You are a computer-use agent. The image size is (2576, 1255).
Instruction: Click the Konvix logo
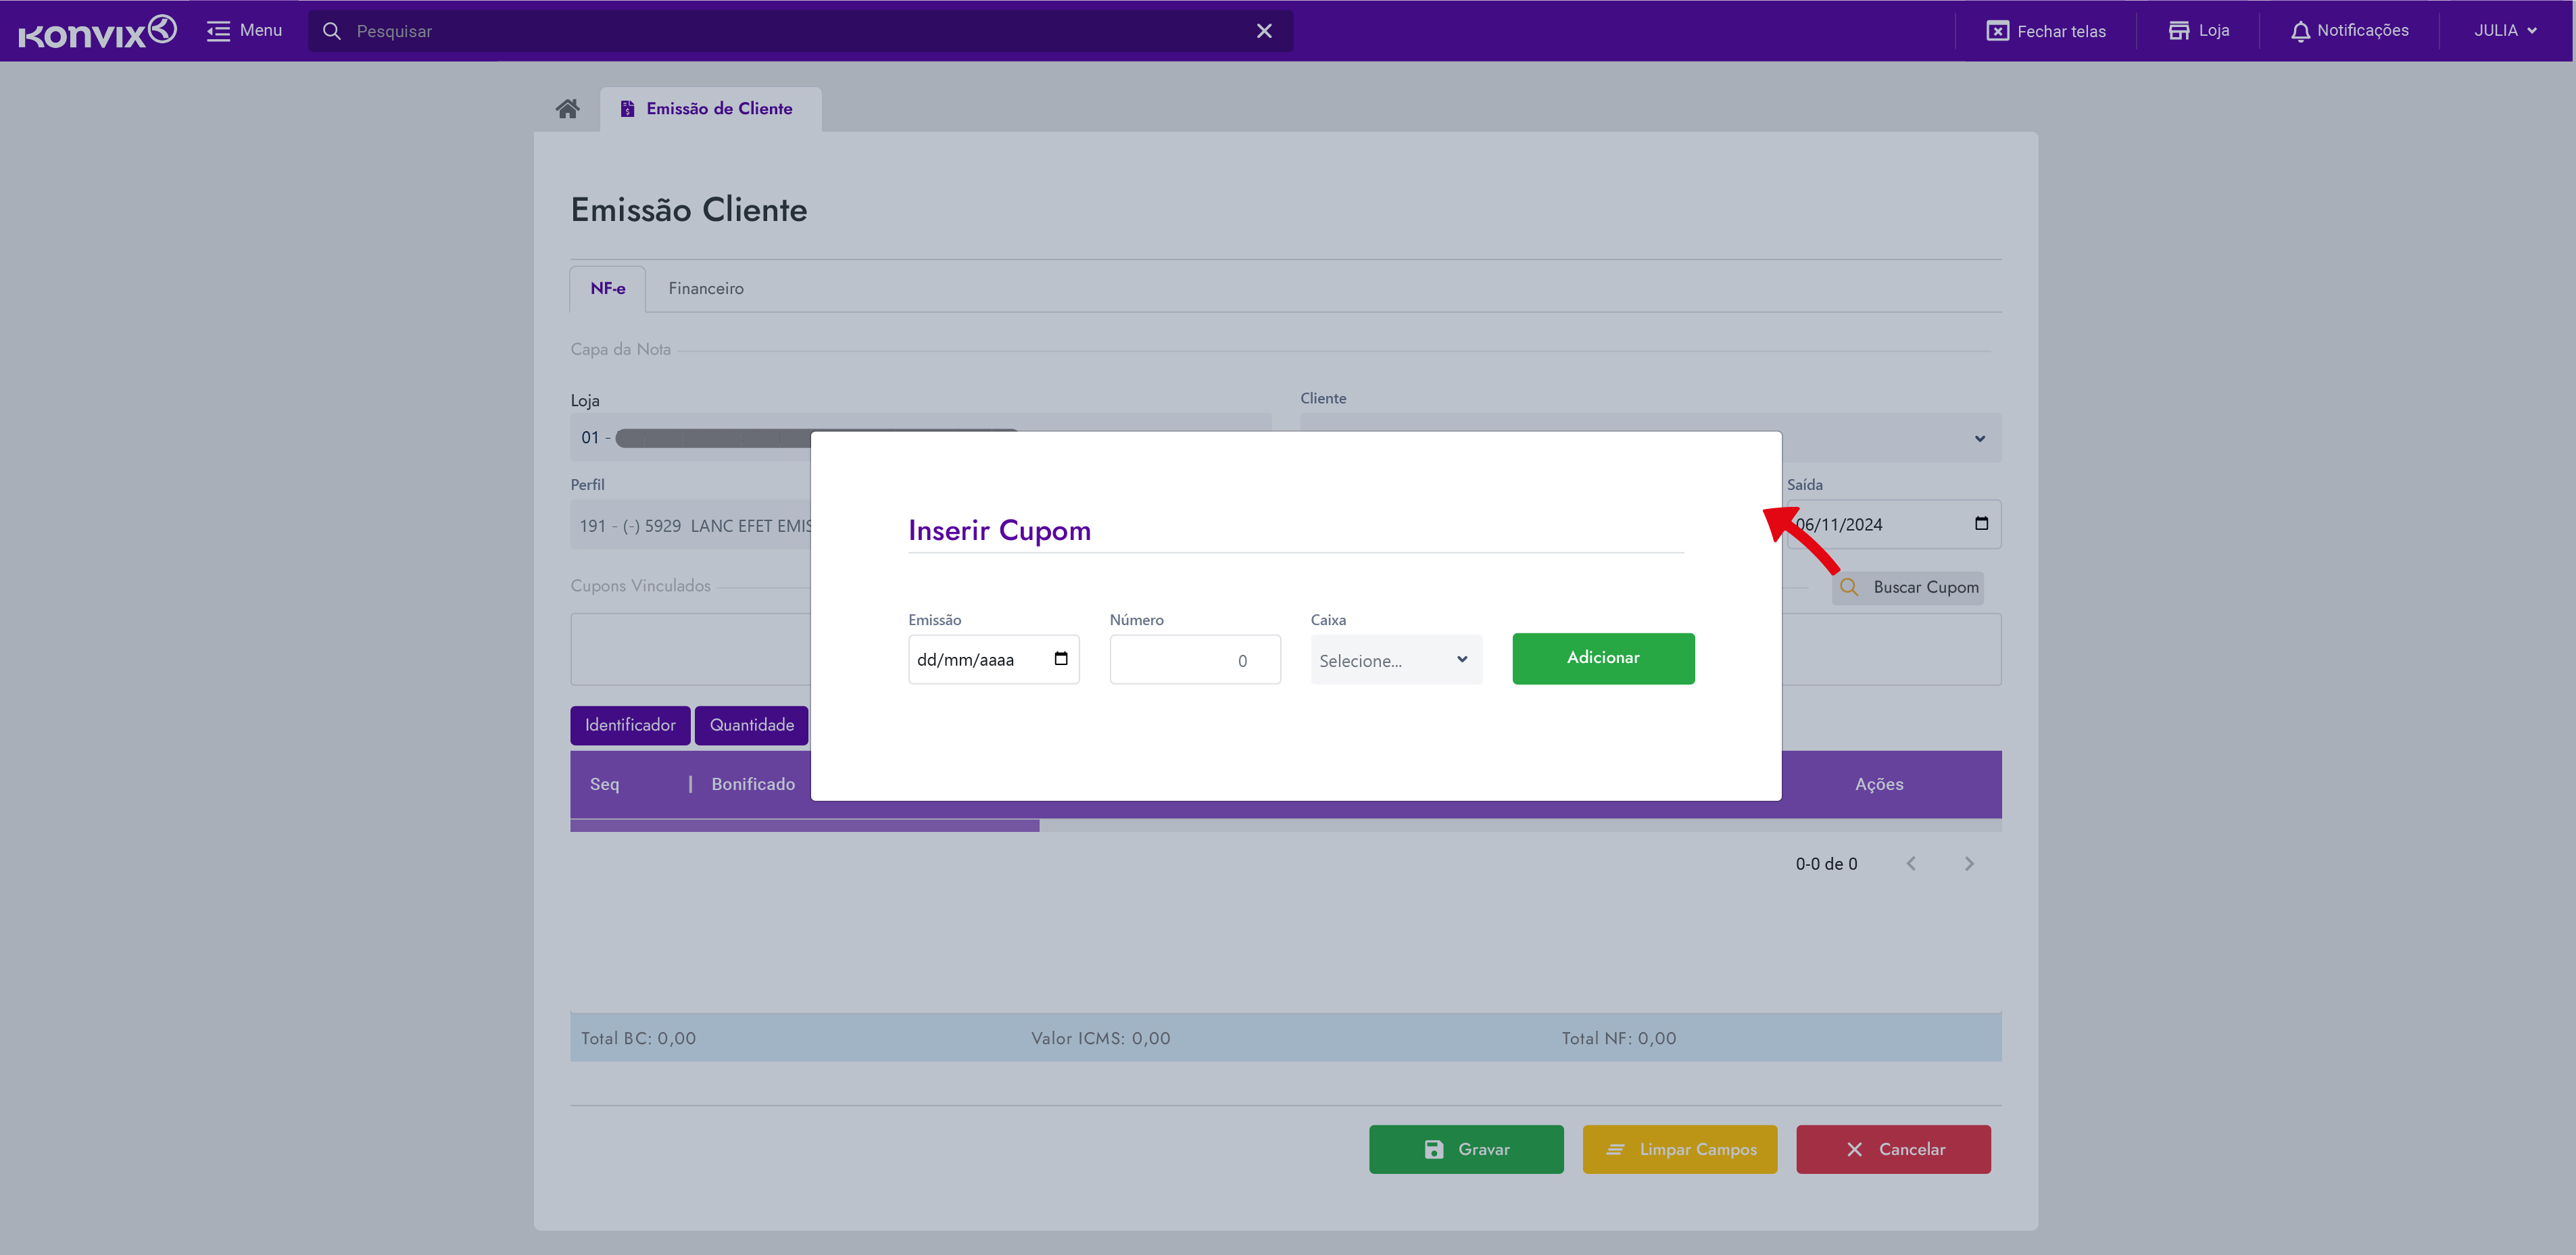(x=97, y=32)
